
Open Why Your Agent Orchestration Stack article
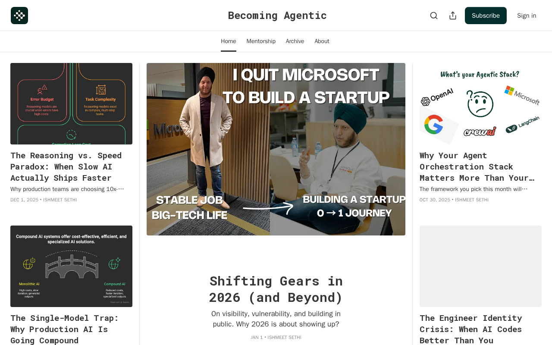click(x=477, y=166)
